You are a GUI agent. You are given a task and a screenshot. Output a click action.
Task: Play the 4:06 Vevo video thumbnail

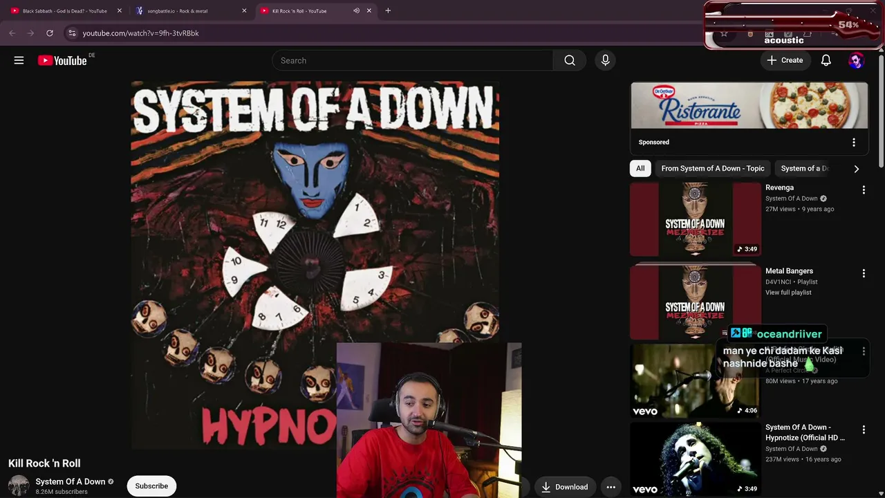pos(695,381)
